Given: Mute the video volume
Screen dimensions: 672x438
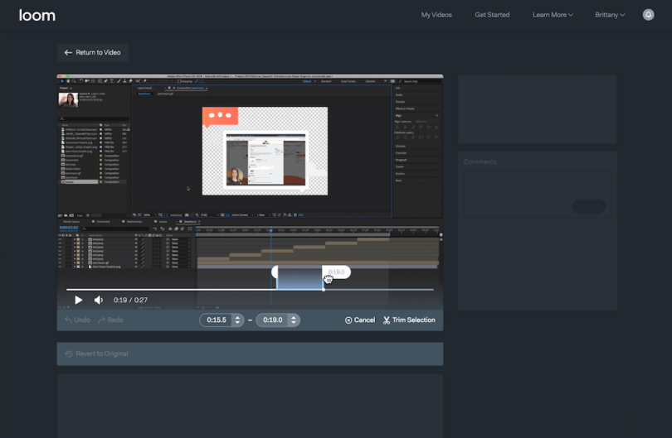Looking at the screenshot, I should coord(99,300).
